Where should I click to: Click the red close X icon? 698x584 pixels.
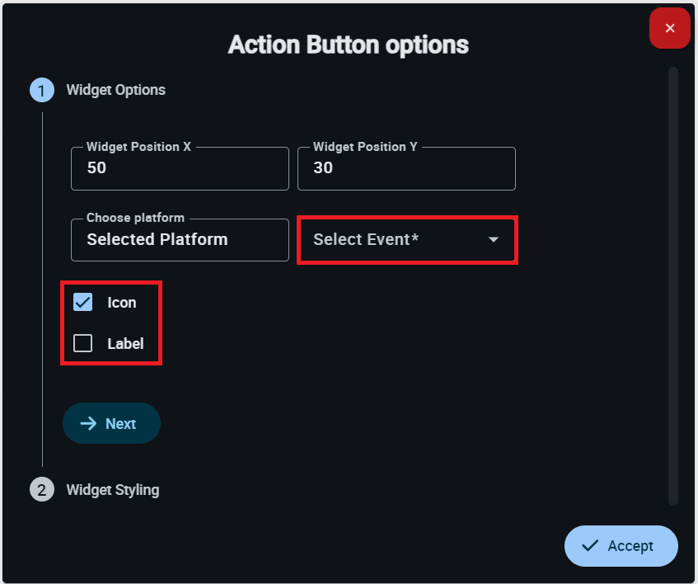pyautogui.click(x=670, y=28)
